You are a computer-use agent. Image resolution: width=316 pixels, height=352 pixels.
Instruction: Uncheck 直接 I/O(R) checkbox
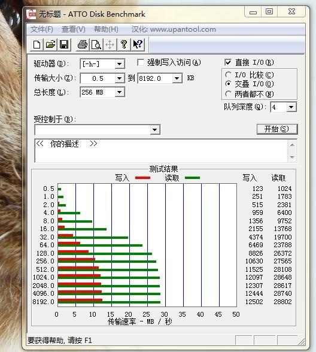point(228,62)
